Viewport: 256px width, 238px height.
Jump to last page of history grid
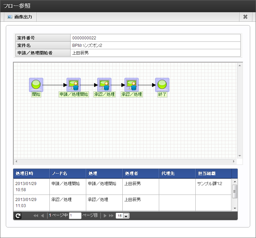pos(111,216)
